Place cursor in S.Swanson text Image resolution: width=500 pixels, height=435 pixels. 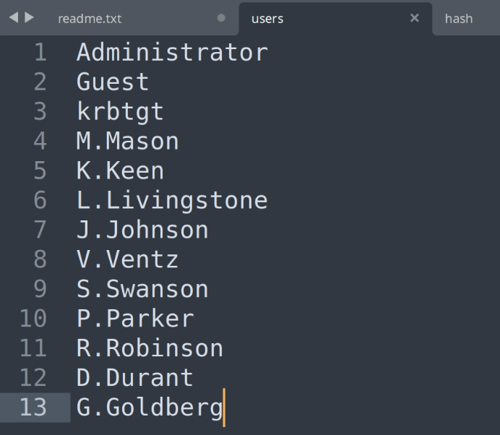click(x=142, y=289)
